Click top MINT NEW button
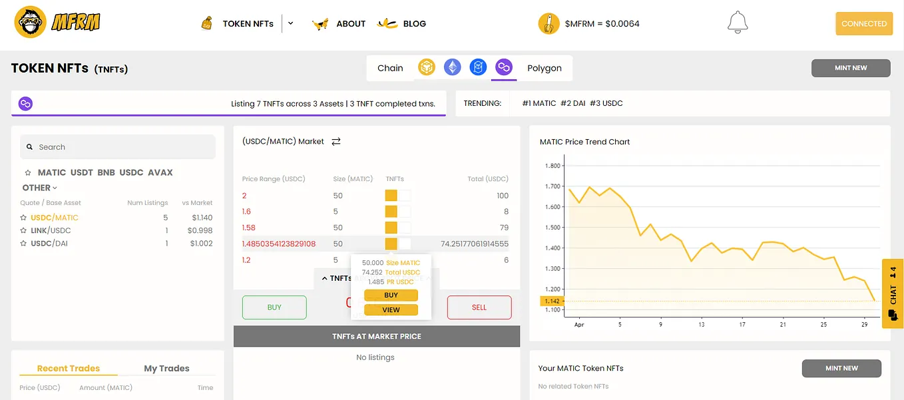The height and width of the screenshot is (400, 904). [x=851, y=68]
